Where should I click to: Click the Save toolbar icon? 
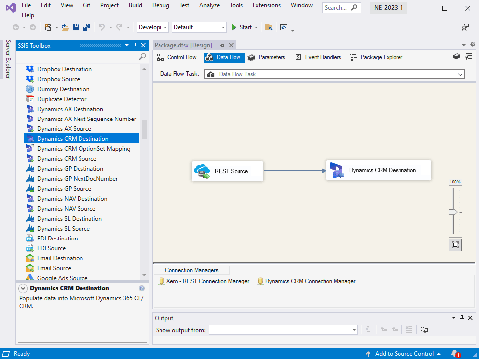[x=76, y=27]
